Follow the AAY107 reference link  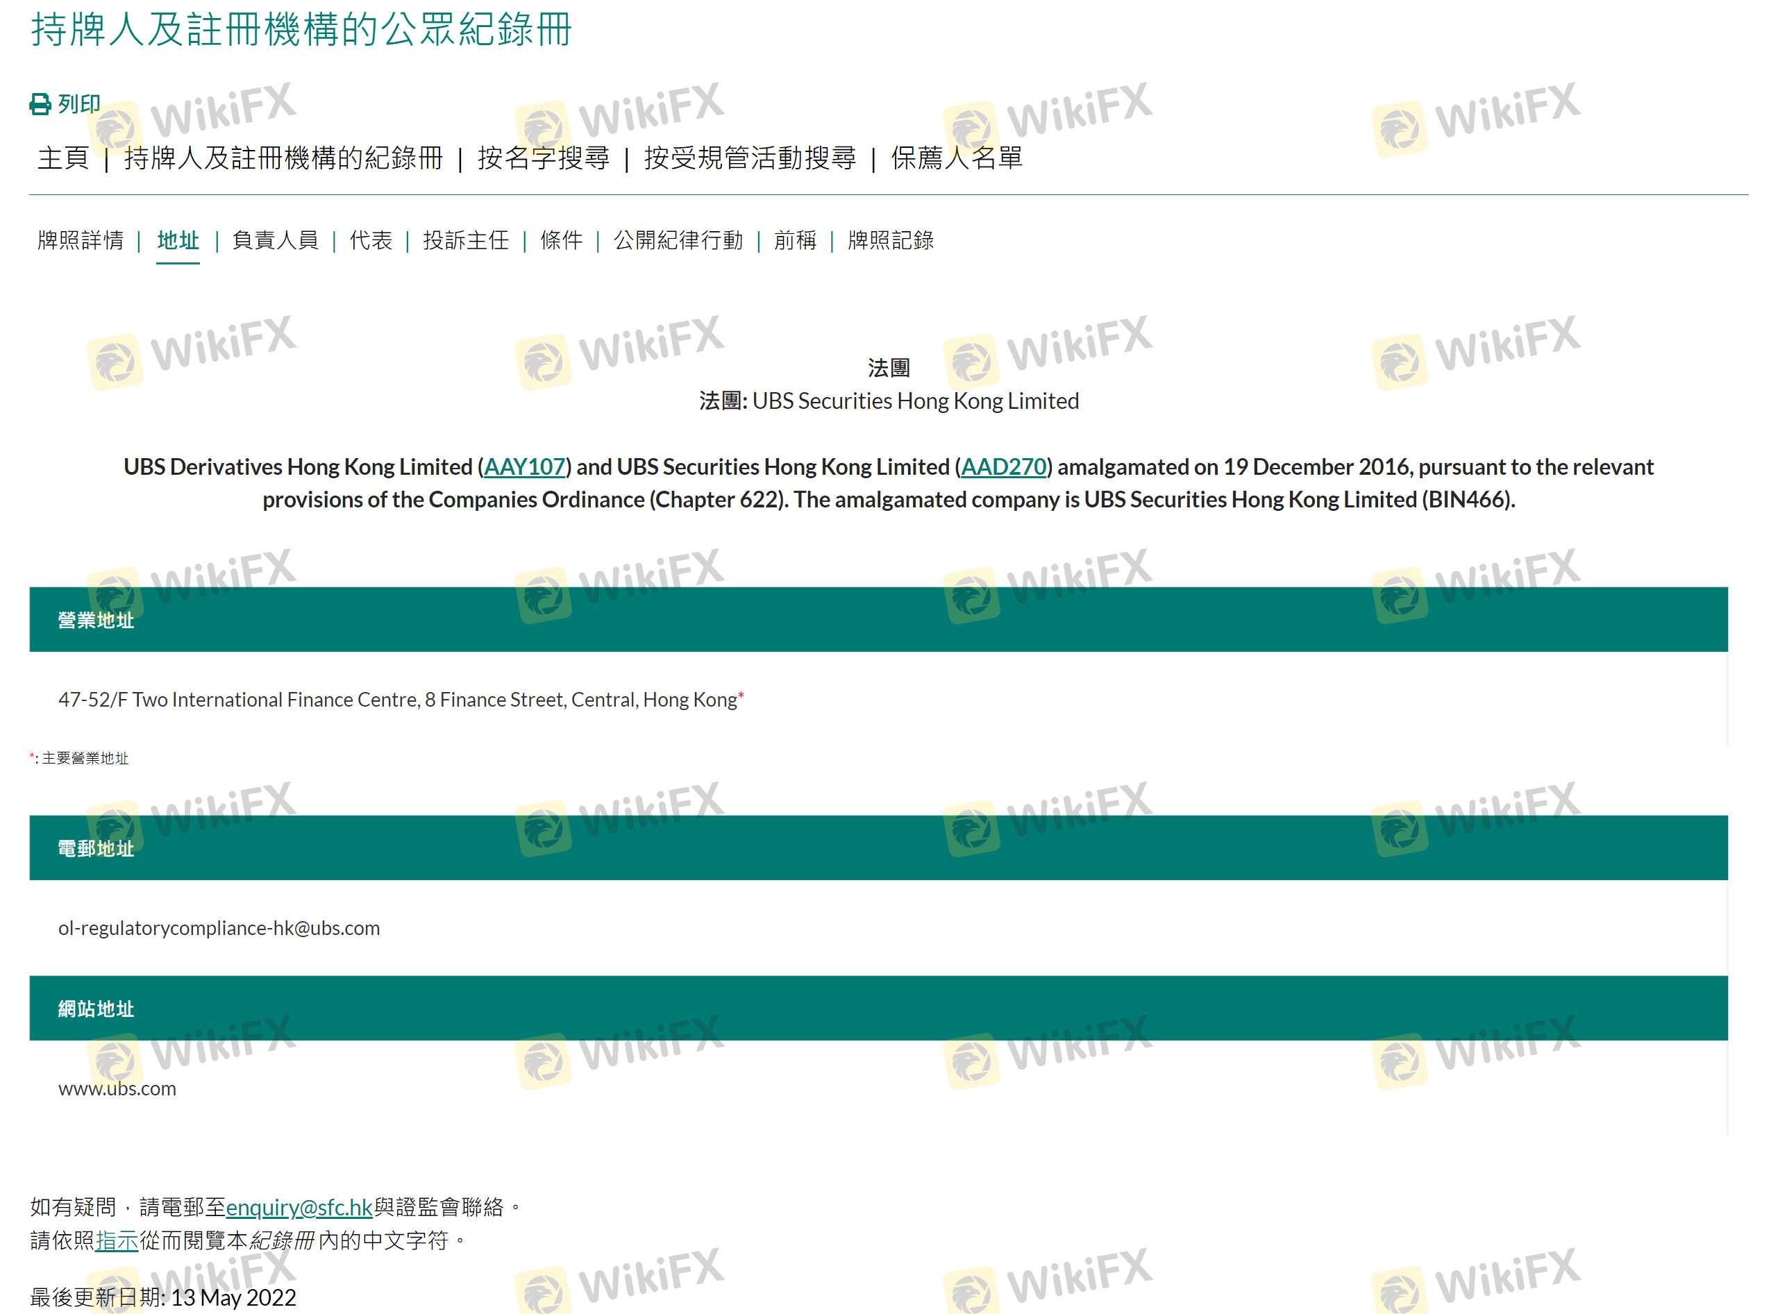[x=524, y=467]
